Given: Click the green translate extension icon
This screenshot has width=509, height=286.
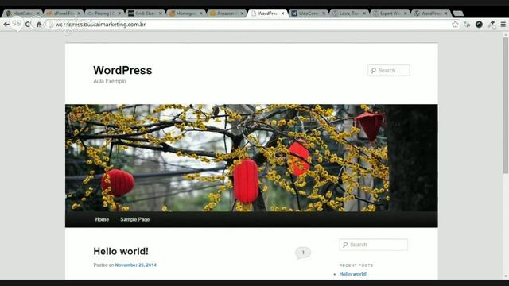Looking at the screenshot, I should [x=467, y=25].
